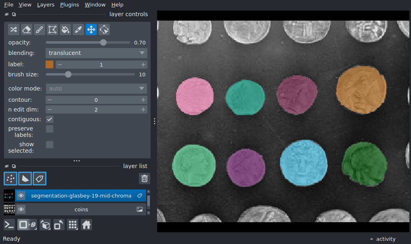
Task: Activate the polygon tool
Action: click(52, 29)
